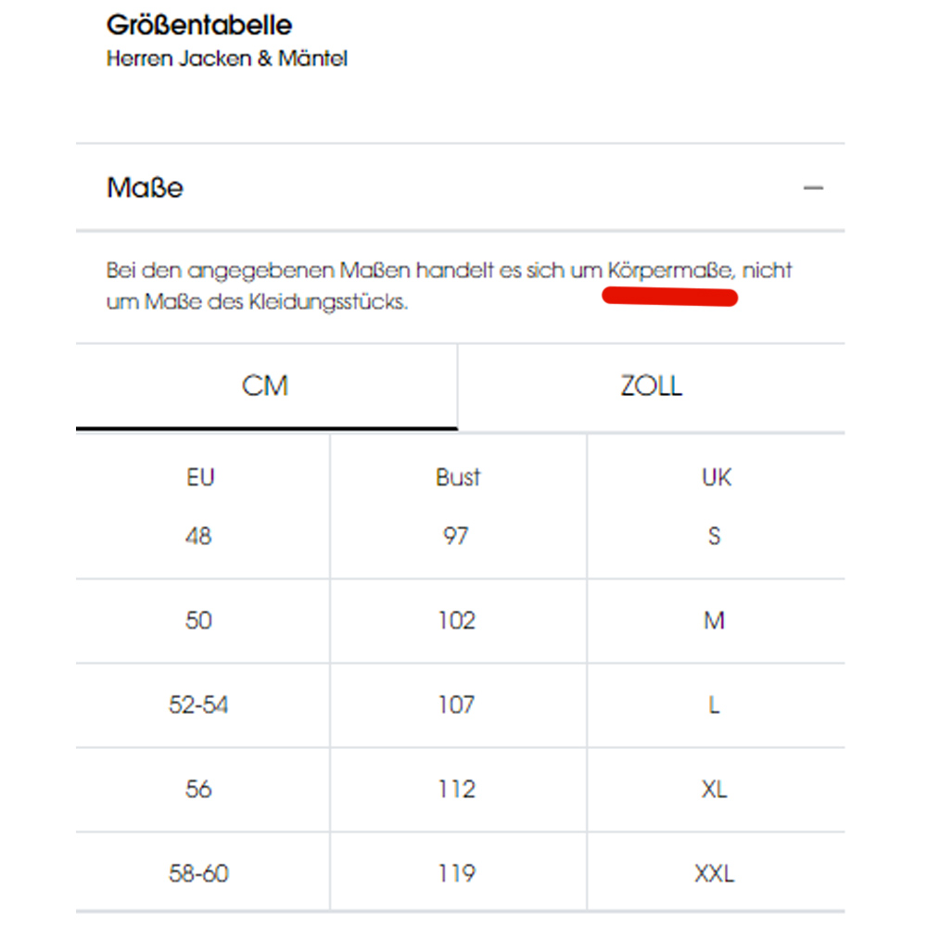This screenshot has width=927, height=927.
Task: Click the Bust column header
Action: [458, 477]
